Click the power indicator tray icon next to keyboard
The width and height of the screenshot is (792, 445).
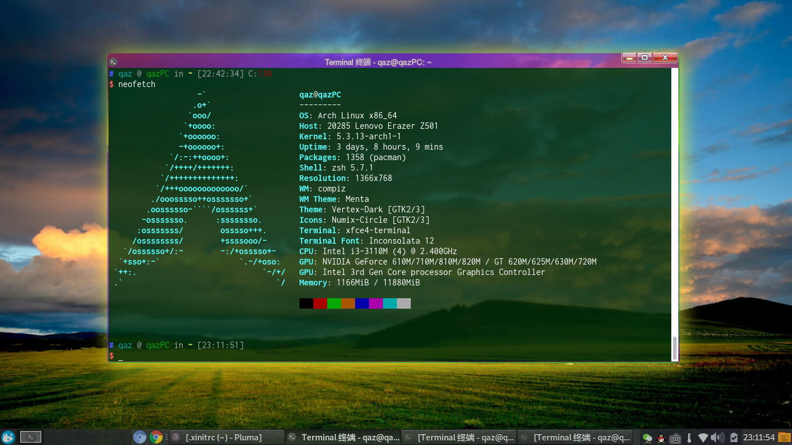(689, 437)
